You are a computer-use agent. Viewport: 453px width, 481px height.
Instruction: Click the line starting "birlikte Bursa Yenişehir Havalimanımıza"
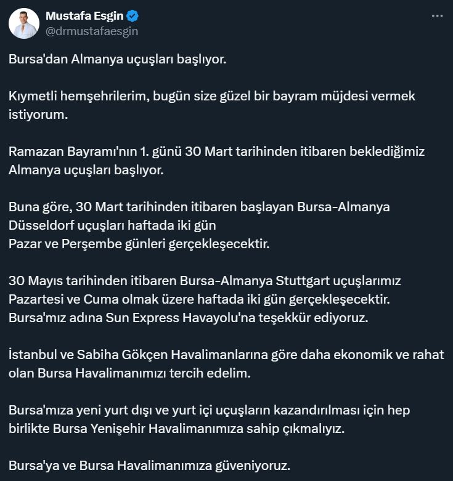click(176, 429)
